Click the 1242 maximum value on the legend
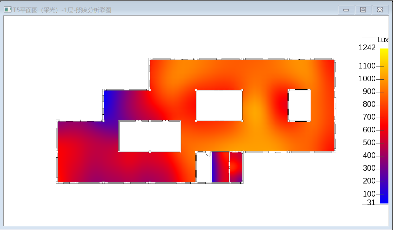The width and height of the screenshot is (393, 230). [x=367, y=48]
